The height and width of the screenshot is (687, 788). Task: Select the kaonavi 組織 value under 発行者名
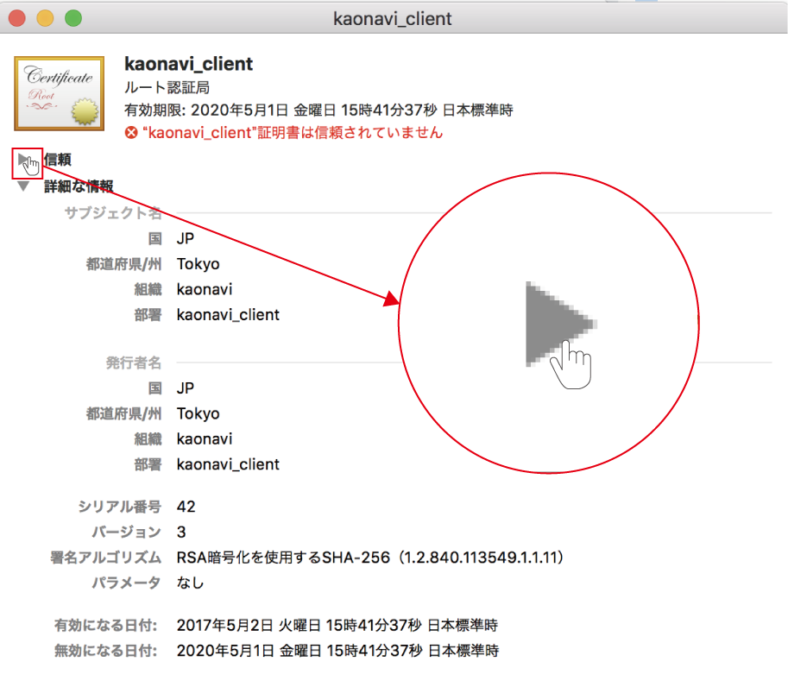click(205, 439)
